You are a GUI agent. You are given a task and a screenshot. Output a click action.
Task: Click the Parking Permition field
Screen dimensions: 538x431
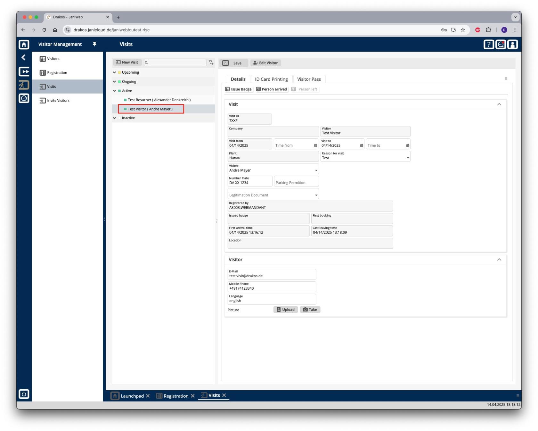[296, 181]
